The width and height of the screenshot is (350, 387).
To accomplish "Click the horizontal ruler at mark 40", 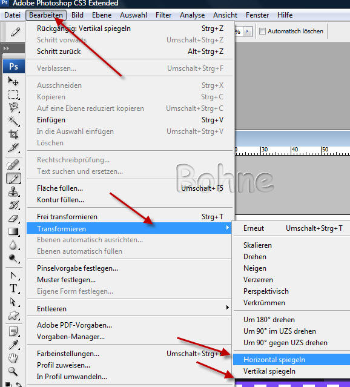I will [x=292, y=151].
